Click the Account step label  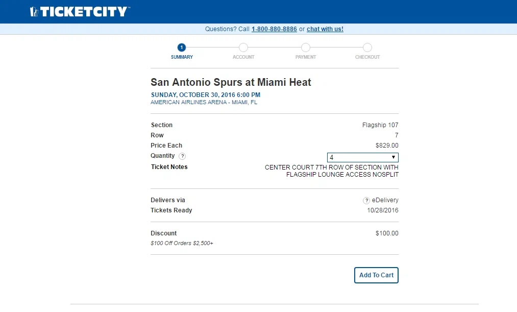243,57
